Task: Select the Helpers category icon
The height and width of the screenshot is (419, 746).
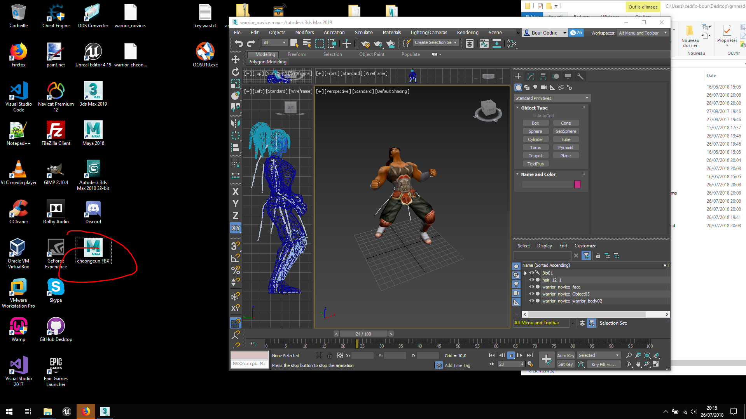Action: point(552,88)
